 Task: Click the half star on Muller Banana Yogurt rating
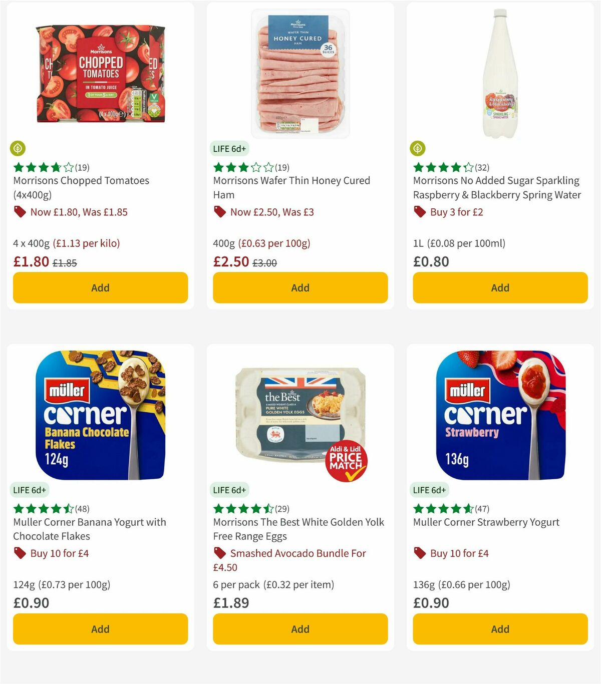(x=68, y=509)
